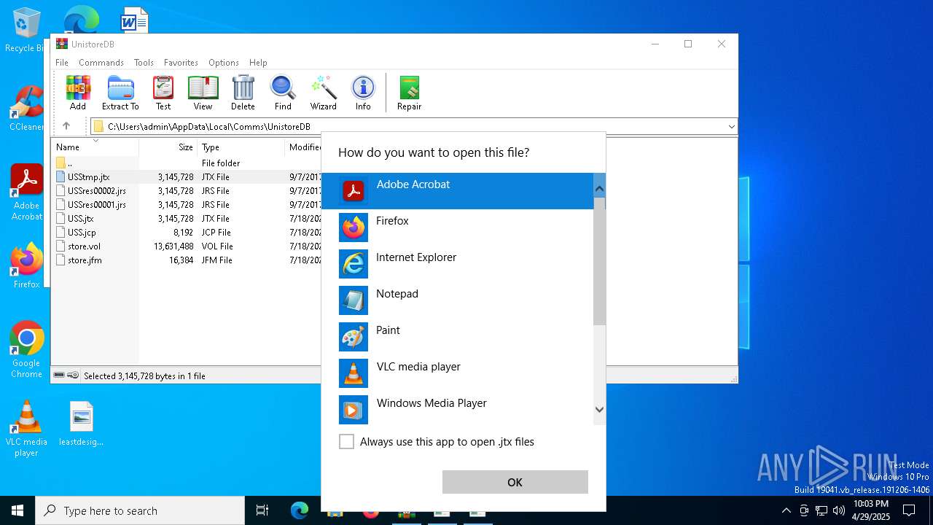Image resolution: width=933 pixels, height=525 pixels.
Task: Click the Edge icon on the taskbar
Action: [300, 510]
